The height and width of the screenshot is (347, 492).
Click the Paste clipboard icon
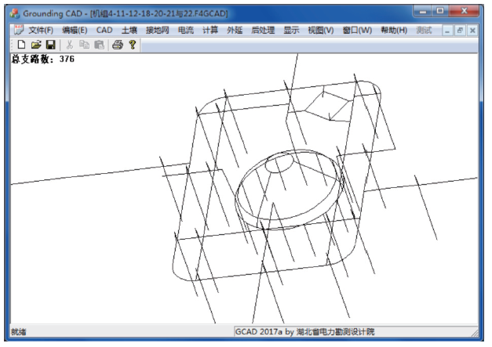coord(98,45)
